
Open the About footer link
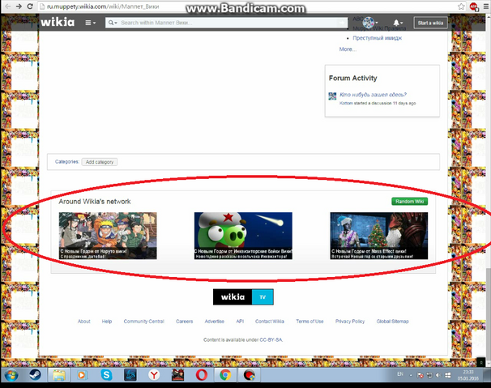84,322
